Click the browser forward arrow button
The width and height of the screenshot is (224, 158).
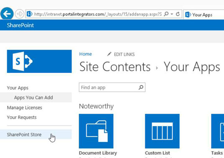click(x=19, y=14)
